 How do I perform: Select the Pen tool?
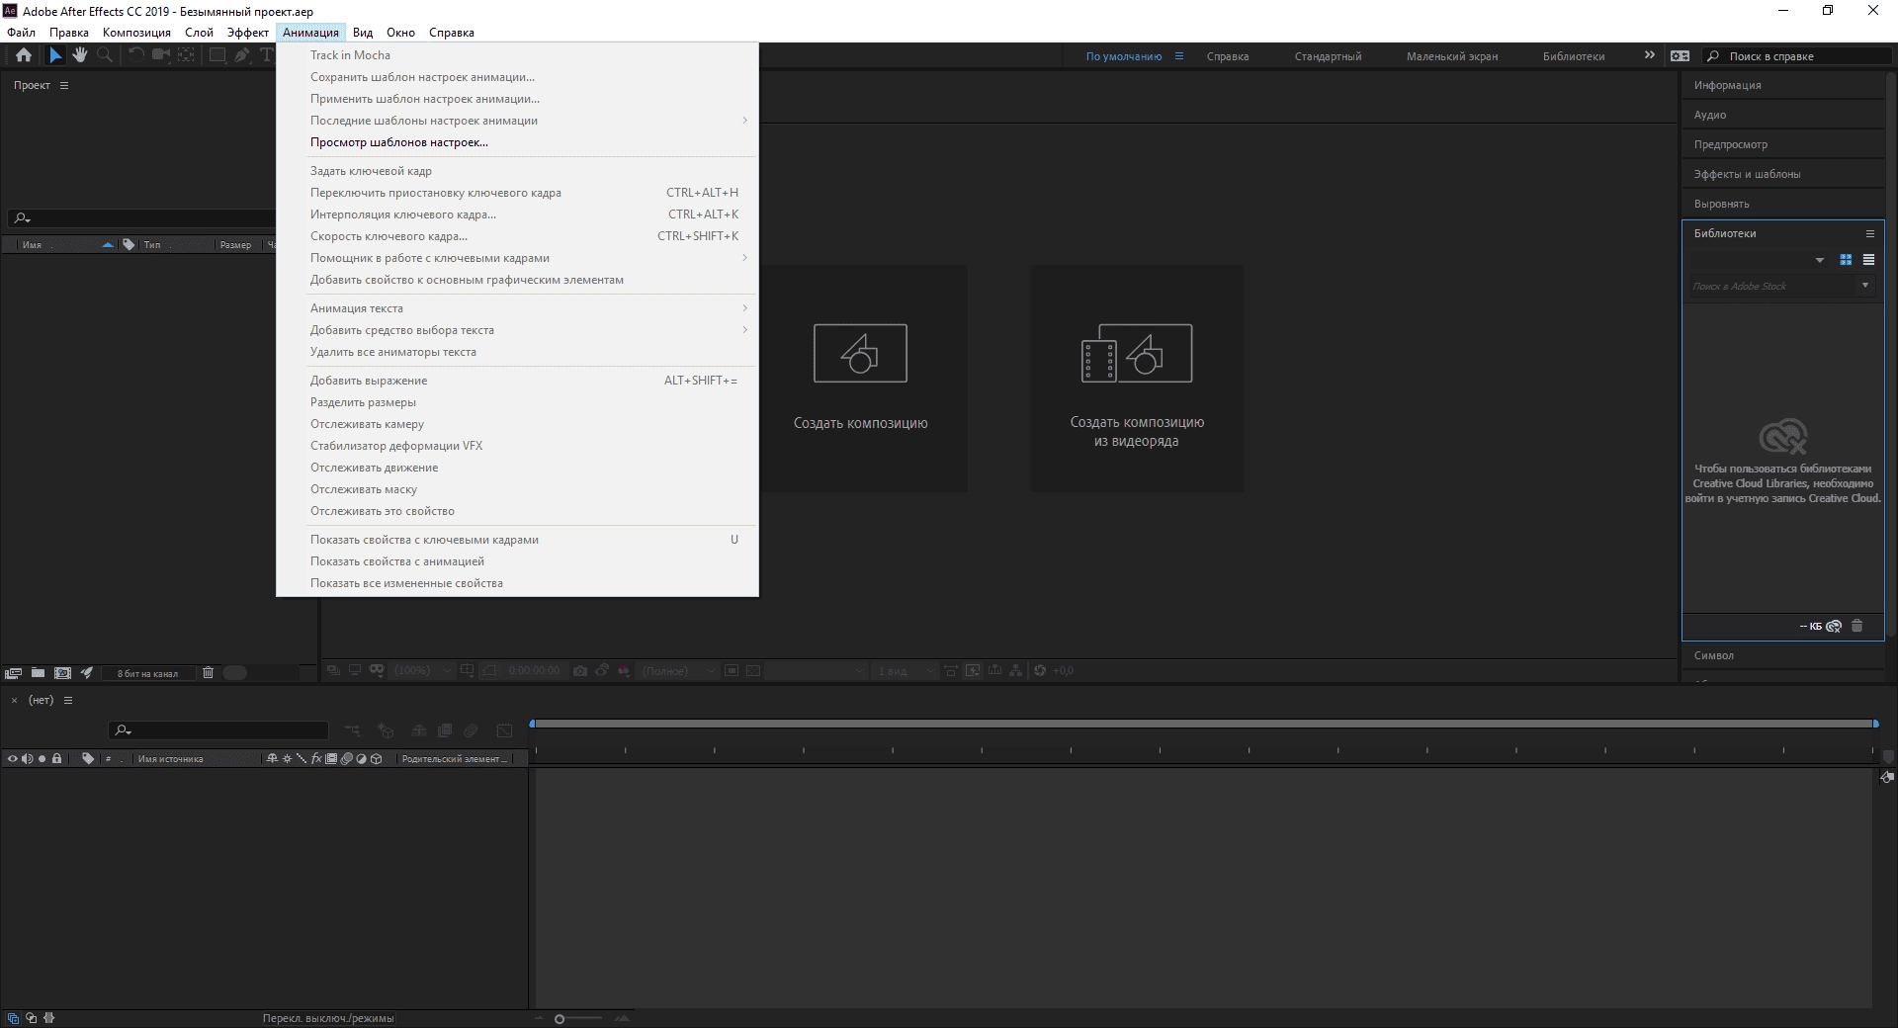pos(241,55)
